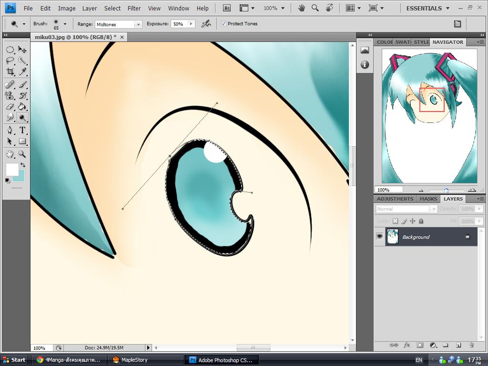Image resolution: width=488 pixels, height=366 pixels.
Task: Select the Eraser tool
Action: click(x=10, y=106)
